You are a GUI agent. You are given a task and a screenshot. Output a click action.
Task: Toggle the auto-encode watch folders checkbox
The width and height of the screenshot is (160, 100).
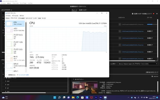pos(133,14)
